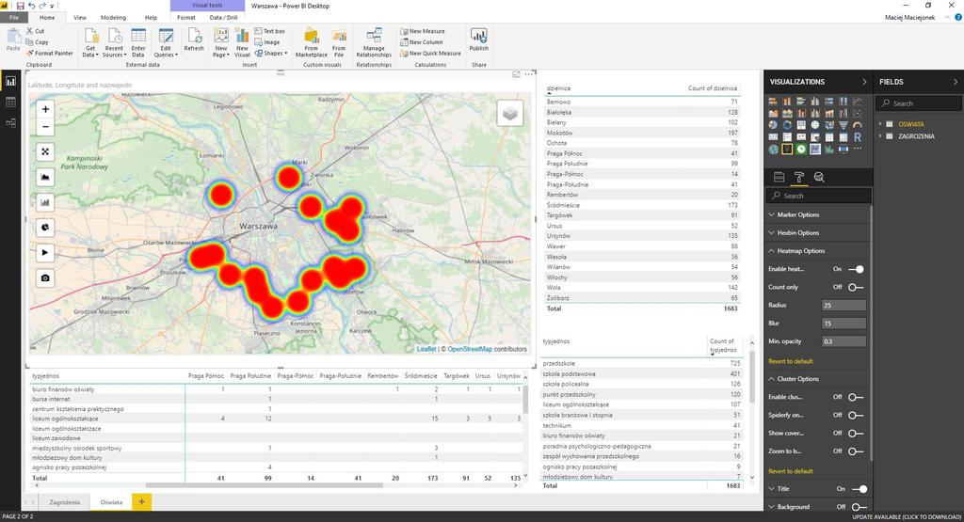Click the Fields pane search box
The width and height of the screenshot is (964, 522).
(919, 103)
